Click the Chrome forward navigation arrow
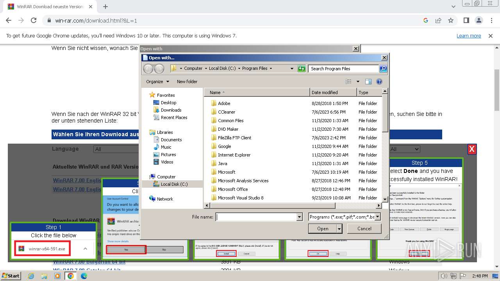 (21, 21)
